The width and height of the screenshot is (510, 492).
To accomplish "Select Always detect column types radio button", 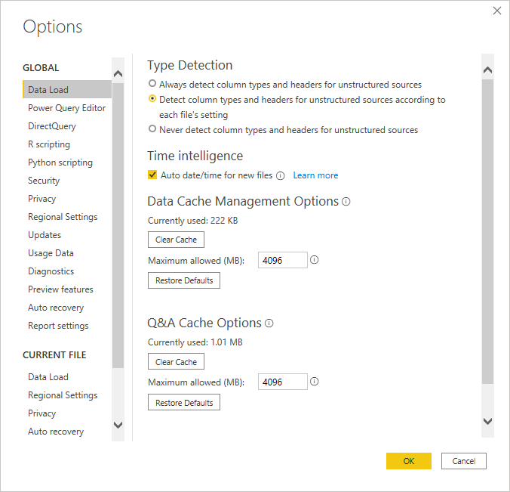I will 153,84.
